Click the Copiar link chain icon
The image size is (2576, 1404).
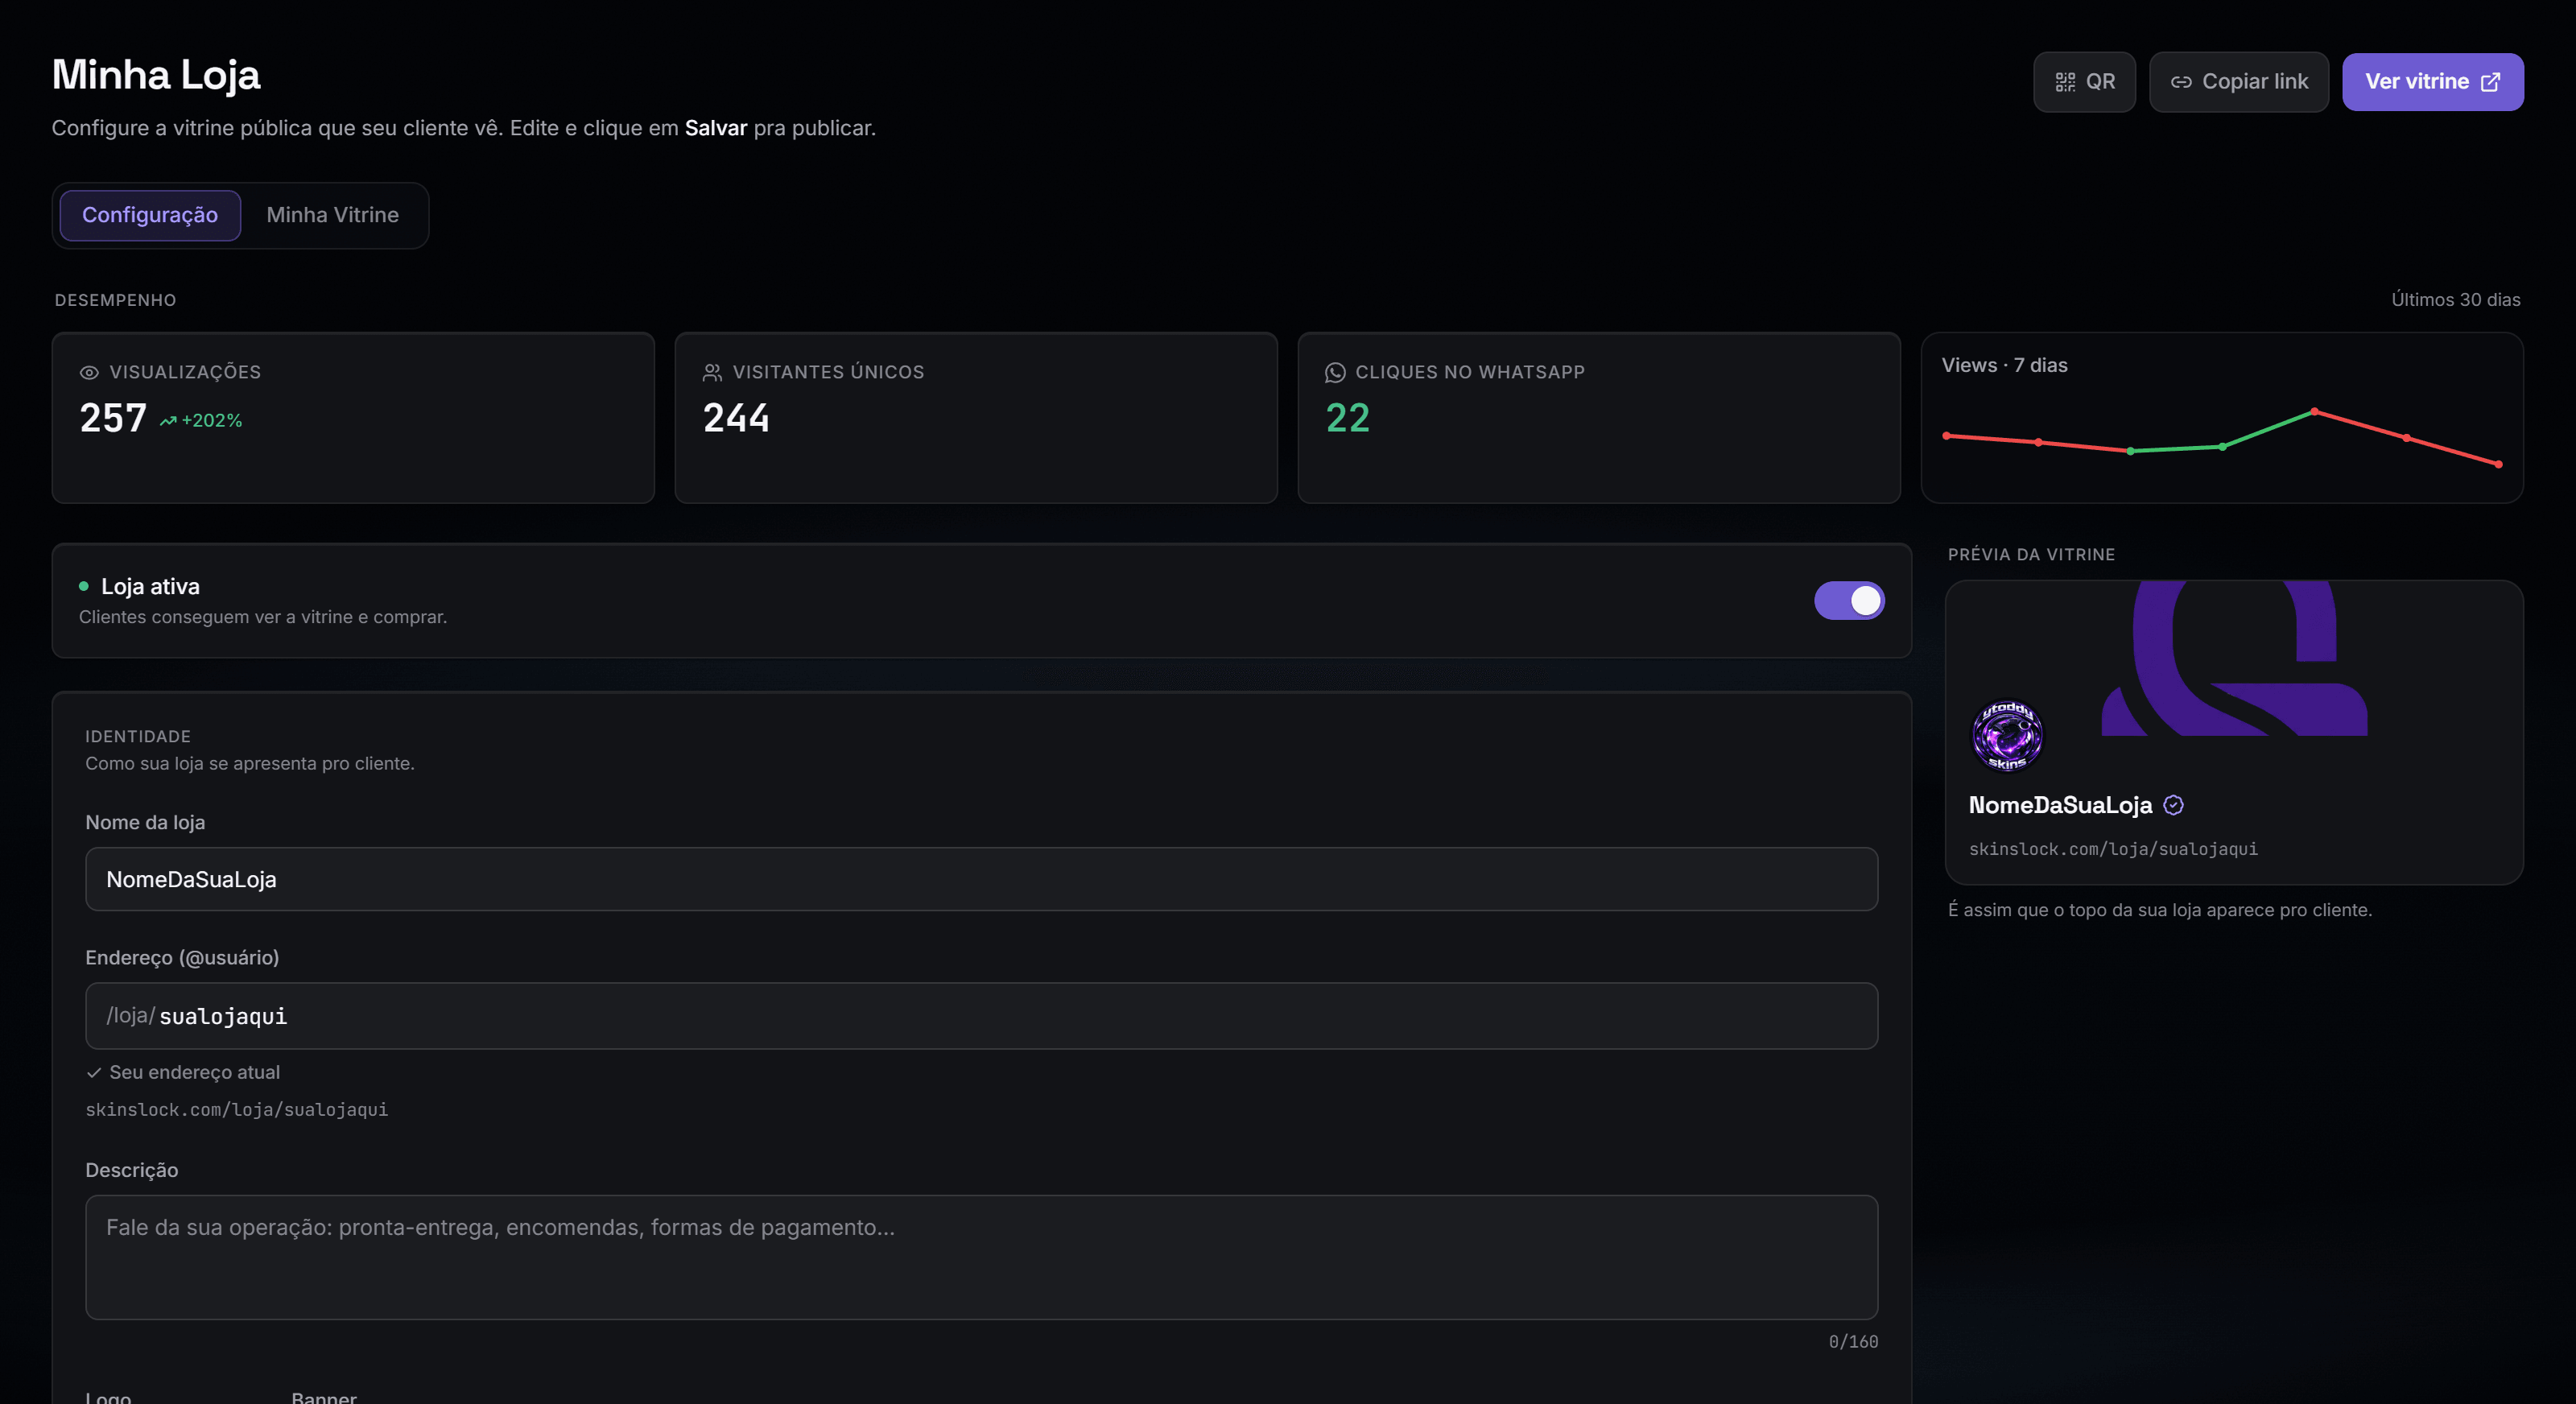coord(2181,82)
